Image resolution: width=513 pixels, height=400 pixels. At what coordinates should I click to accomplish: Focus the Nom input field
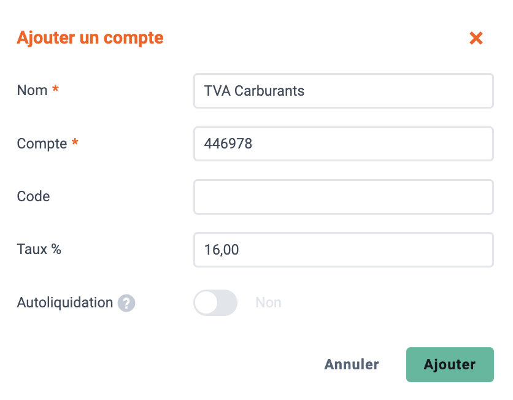click(343, 91)
